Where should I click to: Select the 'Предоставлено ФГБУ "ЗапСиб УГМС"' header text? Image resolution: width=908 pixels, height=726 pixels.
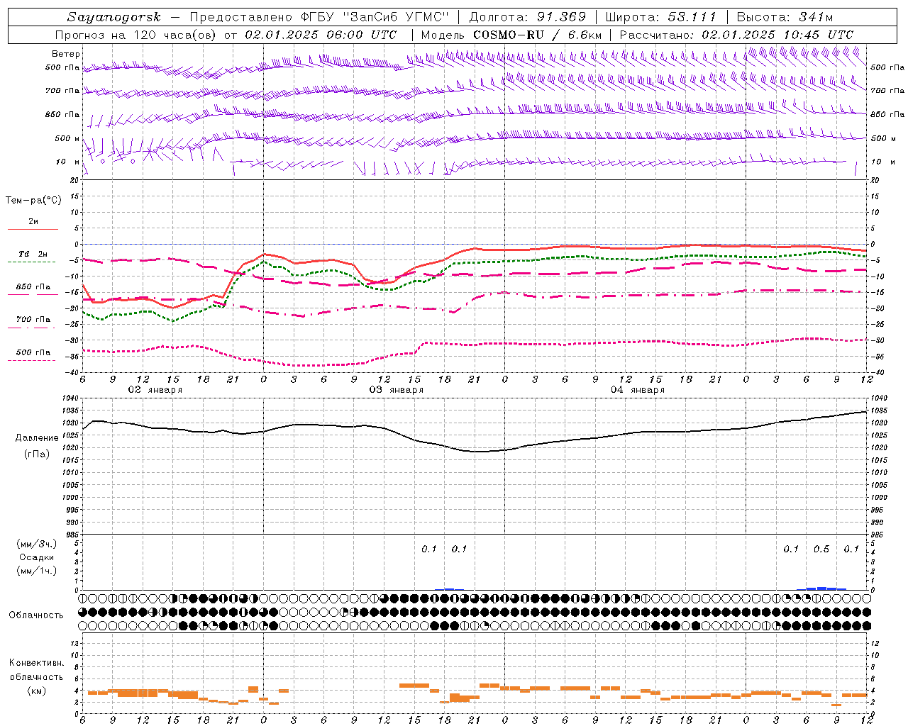(x=321, y=17)
